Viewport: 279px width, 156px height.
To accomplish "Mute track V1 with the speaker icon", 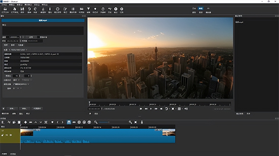I will [x=7, y=135].
